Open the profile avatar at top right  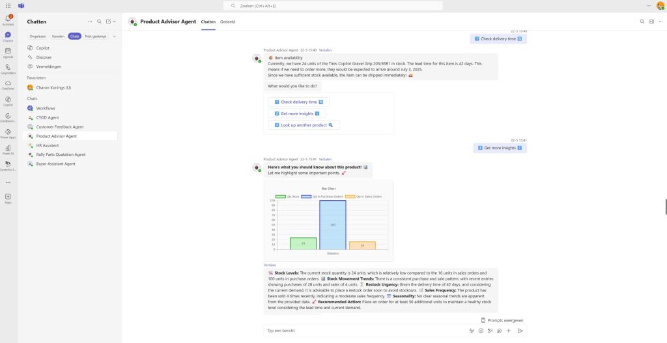point(660,5)
